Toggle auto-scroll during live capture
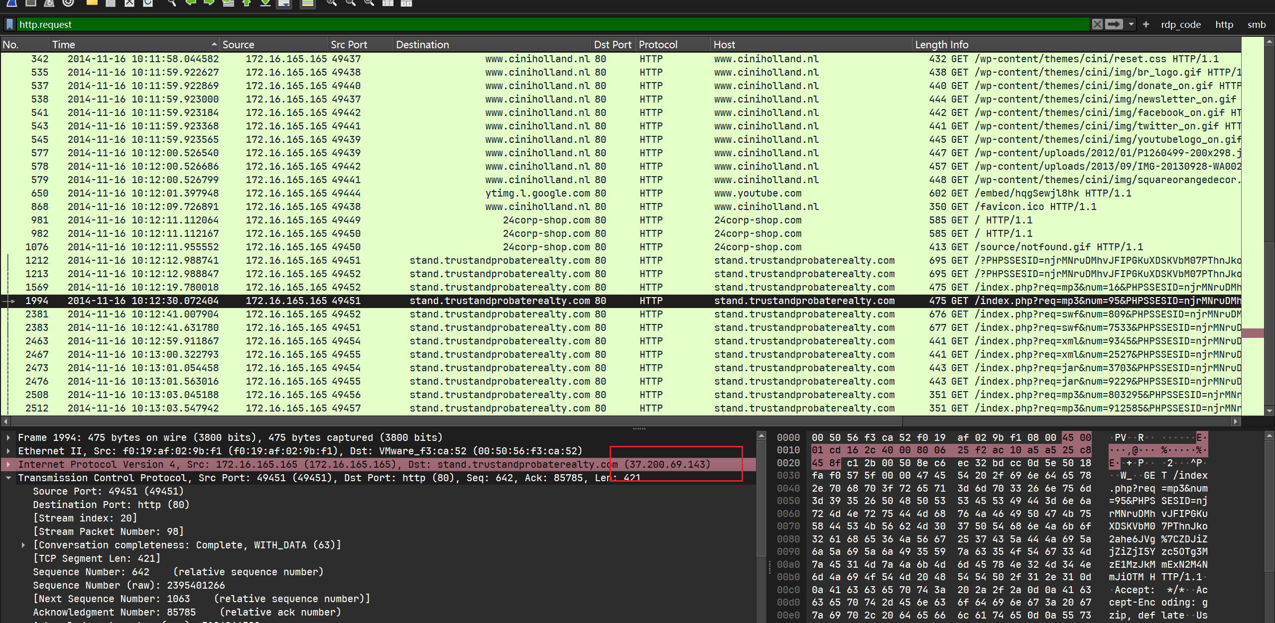1275x623 pixels. click(x=284, y=3)
